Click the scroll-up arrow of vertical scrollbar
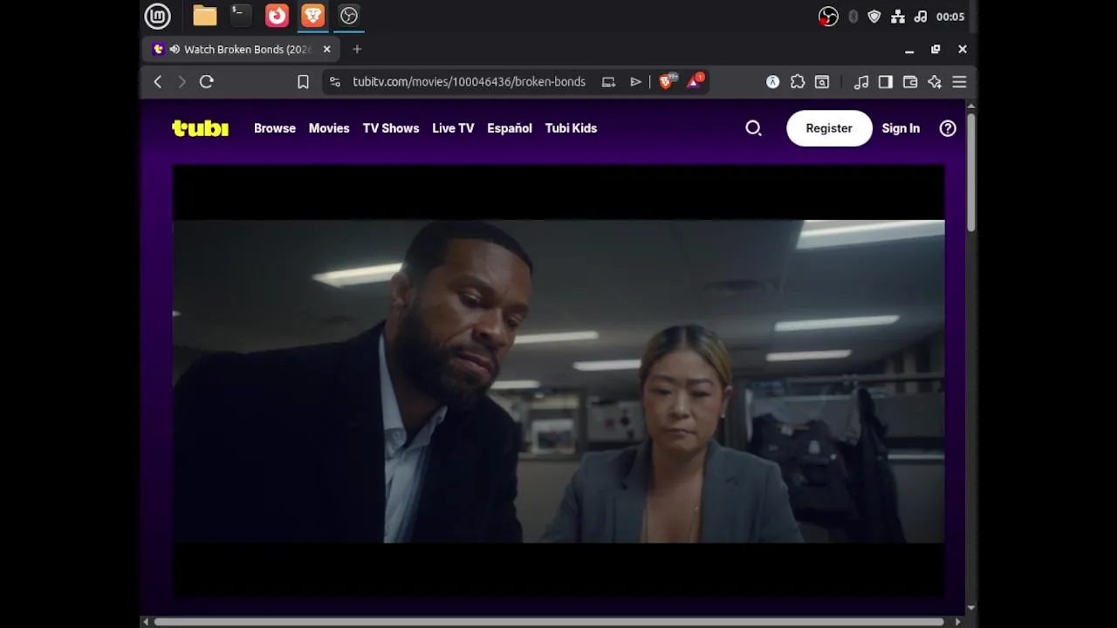This screenshot has height=628, width=1117. pyautogui.click(x=971, y=106)
